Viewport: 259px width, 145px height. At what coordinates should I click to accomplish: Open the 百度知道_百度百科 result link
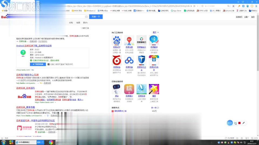pyautogui.click(x=25, y=88)
